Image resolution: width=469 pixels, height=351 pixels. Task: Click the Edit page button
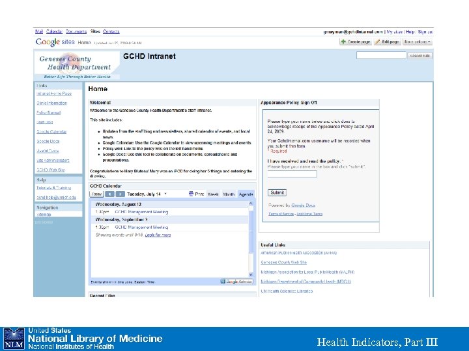click(x=388, y=42)
